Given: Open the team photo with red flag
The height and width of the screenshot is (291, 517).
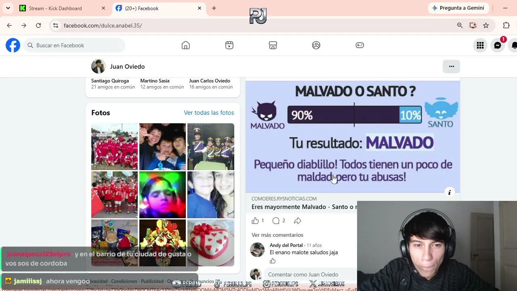Looking at the screenshot, I should tap(114, 194).
